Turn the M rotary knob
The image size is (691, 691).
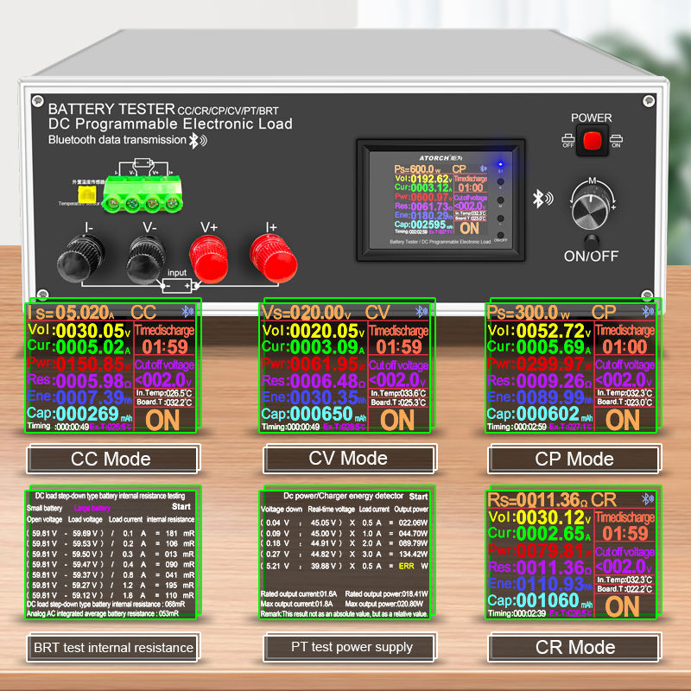591,210
